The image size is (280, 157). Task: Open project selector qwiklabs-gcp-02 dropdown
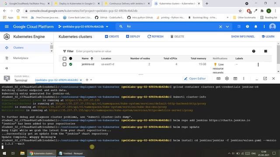(83, 27)
